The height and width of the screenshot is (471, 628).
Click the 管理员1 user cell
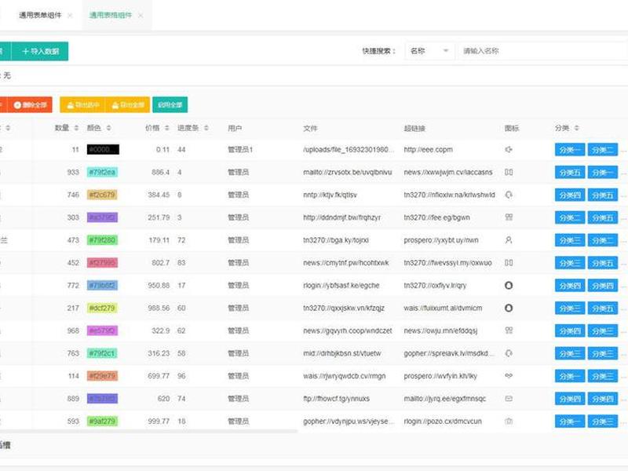click(240, 149)
